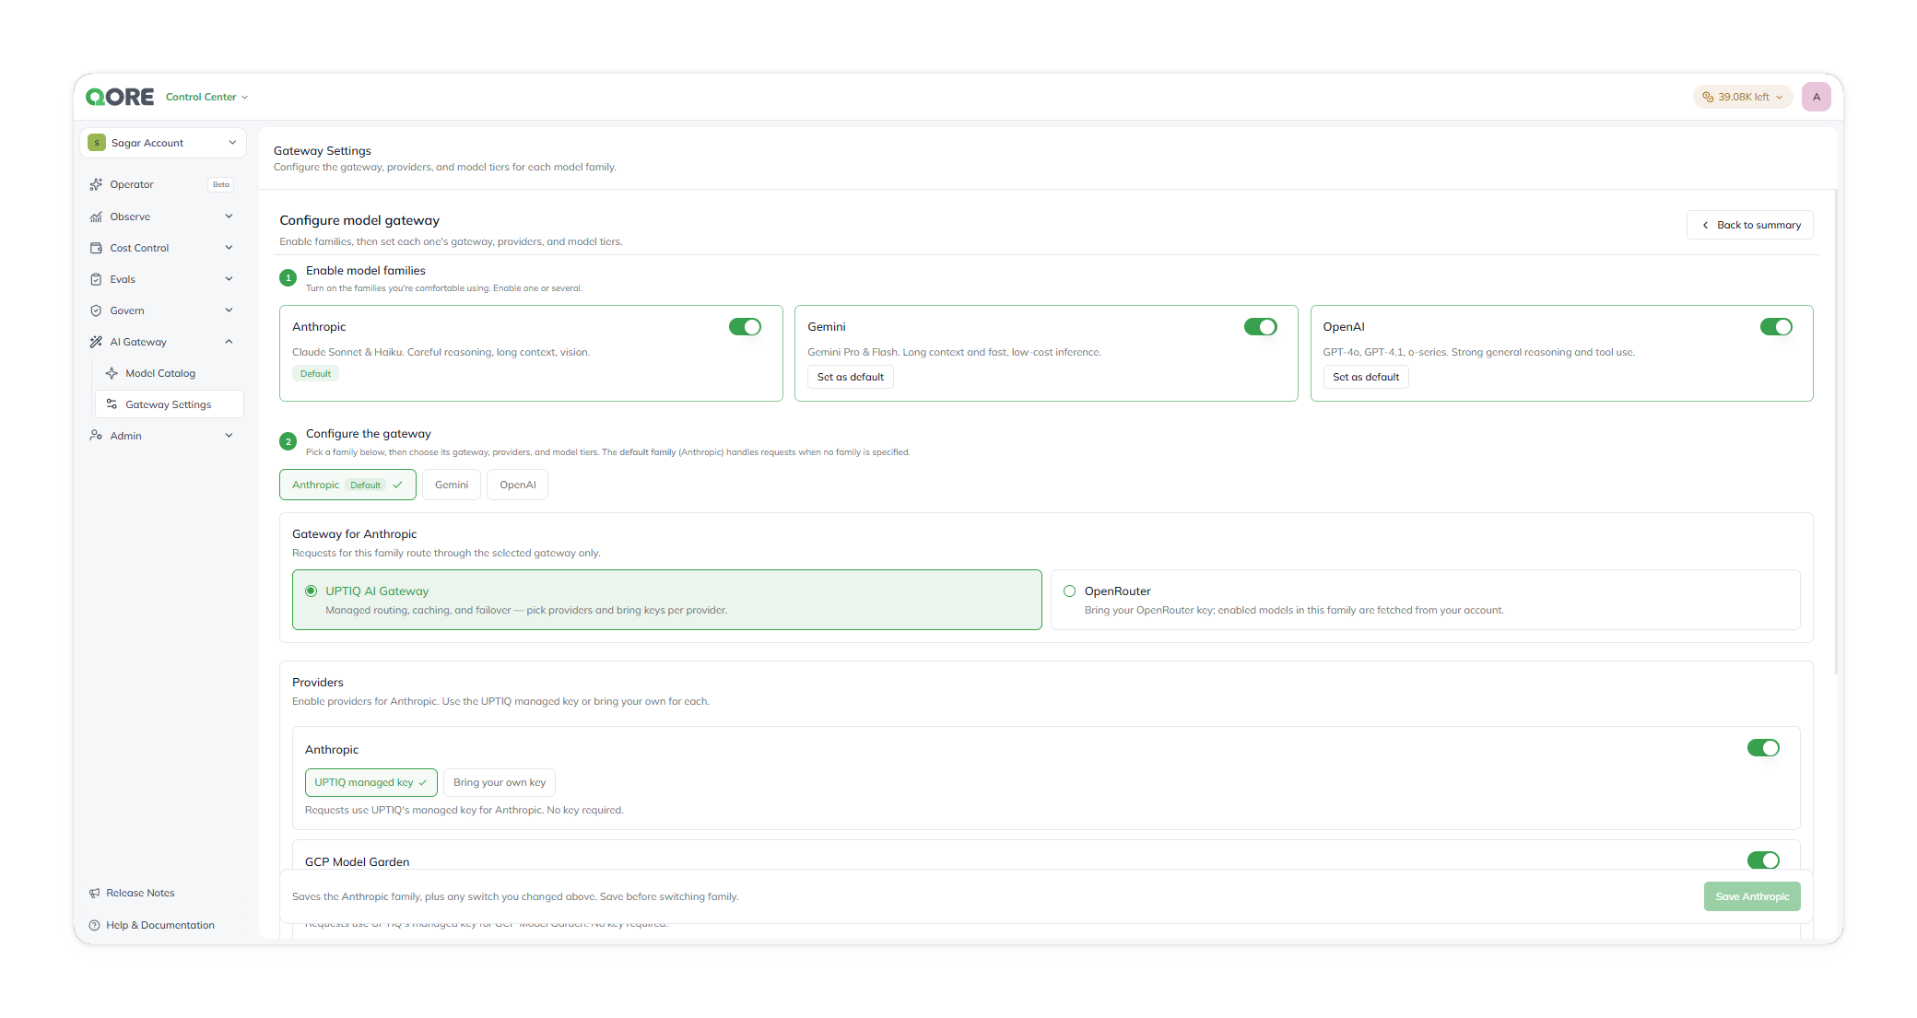Set Gemini as default family
The image size is (1917, 1018).
tap(850, 377)
